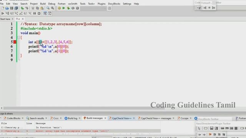Save the current file via toolbar icon
The image size is (246, 138).
pyautogui.click(x=12, y=8)
